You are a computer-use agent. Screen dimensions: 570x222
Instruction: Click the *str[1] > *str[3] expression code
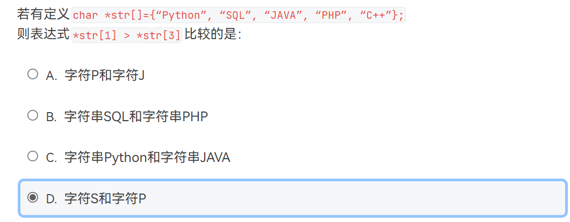(x=127, y=36)
